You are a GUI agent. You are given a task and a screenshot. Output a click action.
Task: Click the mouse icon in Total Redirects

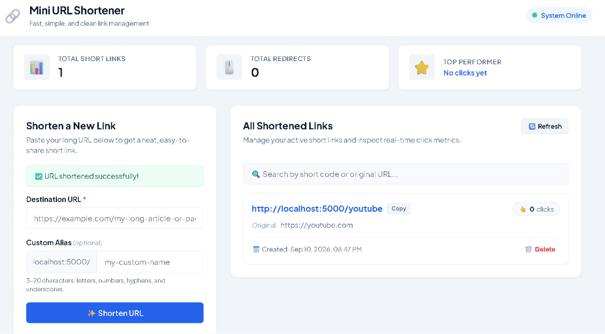[229, 68]
